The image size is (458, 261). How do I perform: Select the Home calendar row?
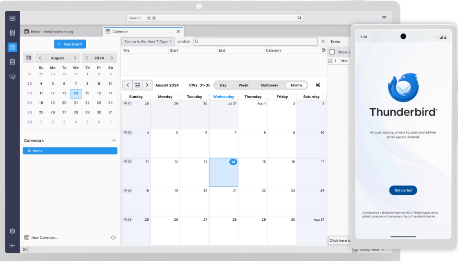tap(70, 151)
